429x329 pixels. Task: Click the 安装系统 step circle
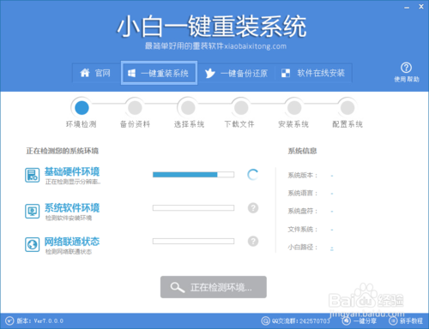(294, 108)
